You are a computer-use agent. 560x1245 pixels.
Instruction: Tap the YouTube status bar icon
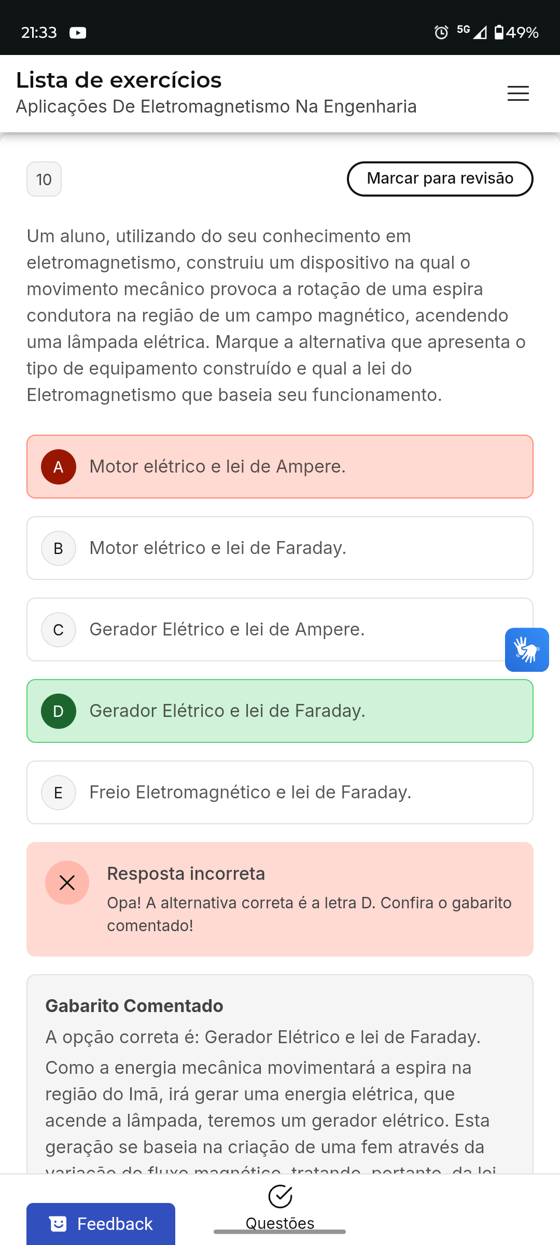78,33
